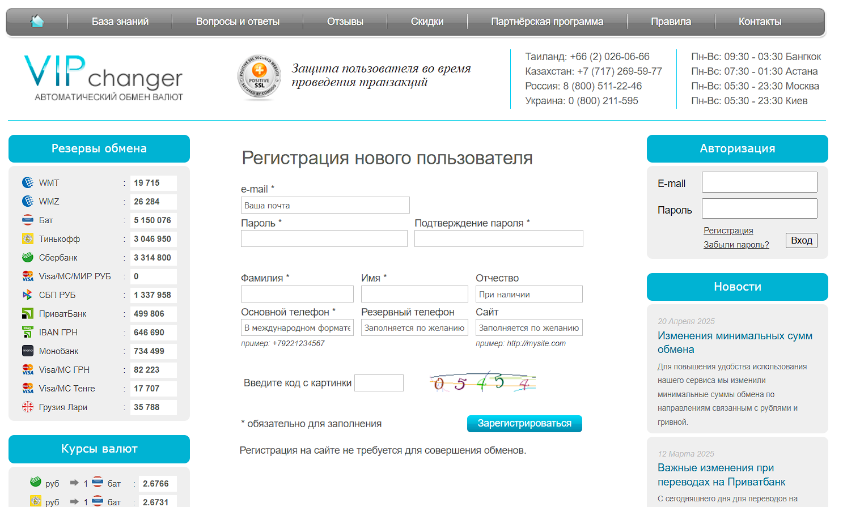Image resolution: width=843 pixels, height=507 pixels.
Task: Click the Russia phone number 8 (800) 511-22-46
Action: [x=603, y=86]
